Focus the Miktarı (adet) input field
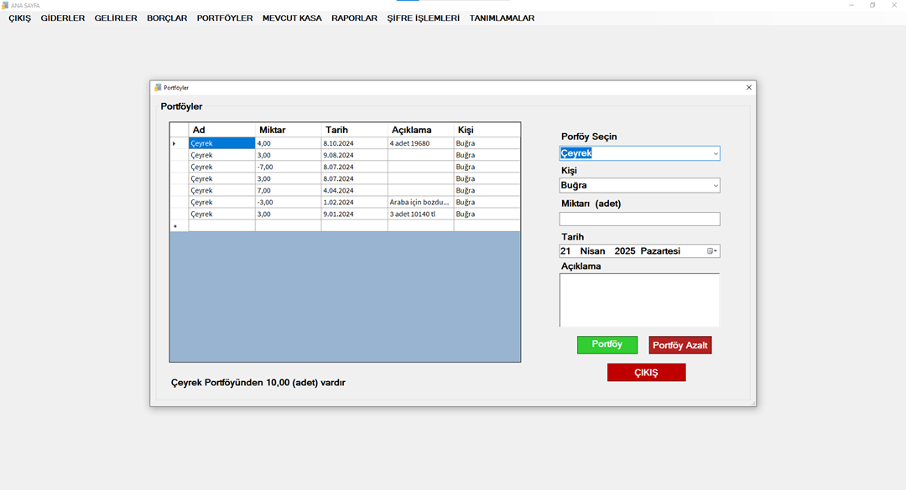 pyautogui.click(x=639, y=219)
